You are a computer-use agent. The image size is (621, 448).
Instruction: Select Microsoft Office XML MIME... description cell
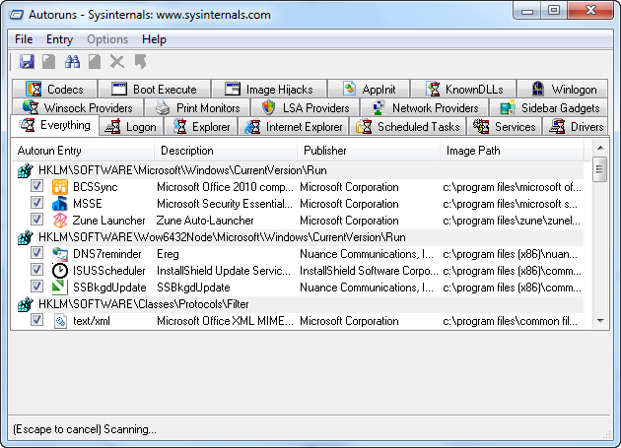click(225, 321)
